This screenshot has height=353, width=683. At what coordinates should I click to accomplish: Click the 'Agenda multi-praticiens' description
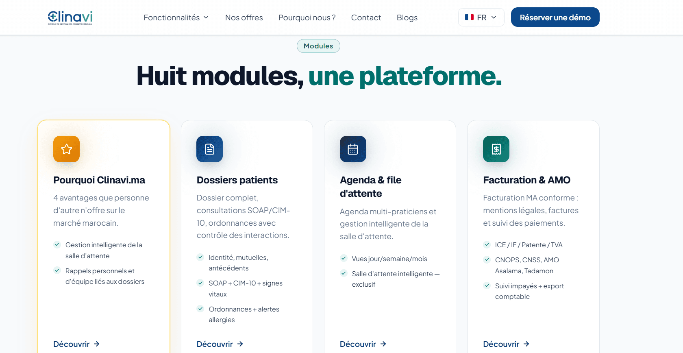pos(388,224)
